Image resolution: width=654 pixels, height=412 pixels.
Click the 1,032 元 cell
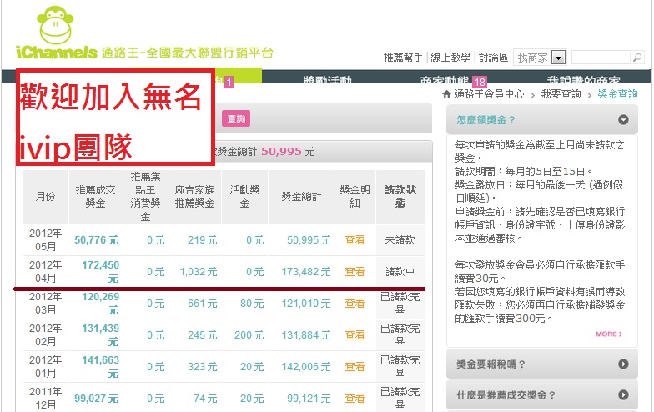[199, 272]
